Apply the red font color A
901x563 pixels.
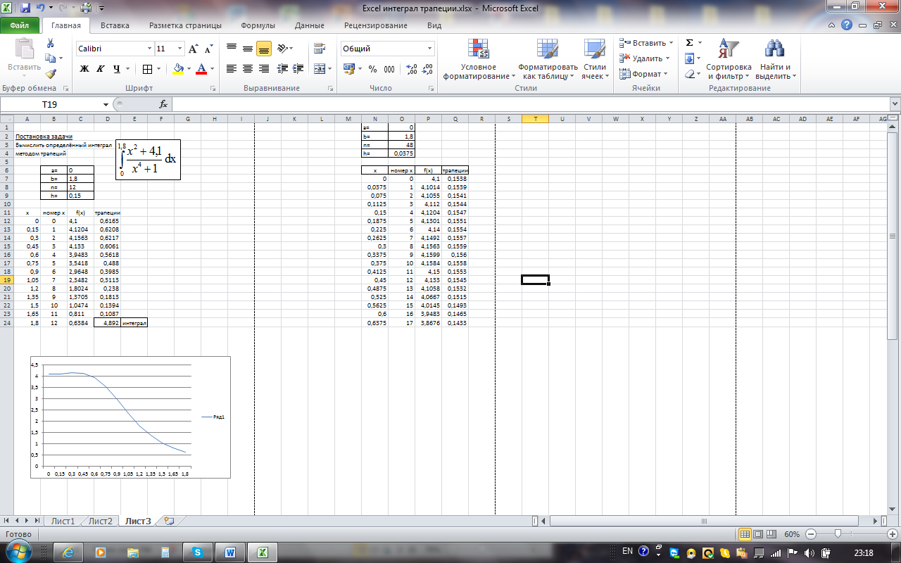pos(201,69)
